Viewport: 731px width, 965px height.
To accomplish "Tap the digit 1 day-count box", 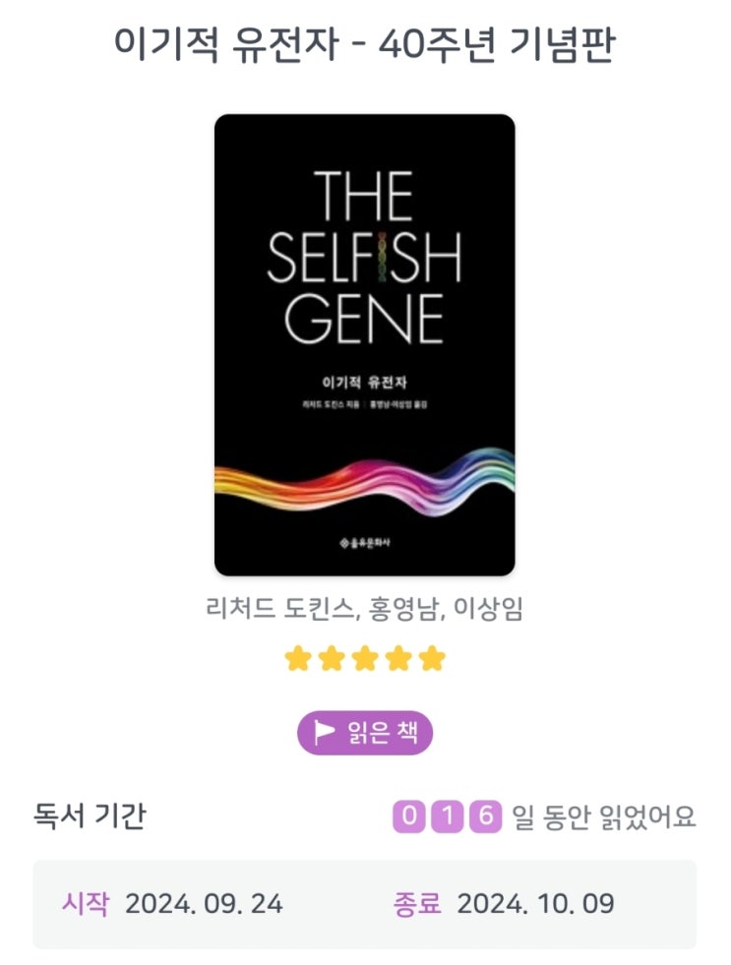I will (448, 816).
